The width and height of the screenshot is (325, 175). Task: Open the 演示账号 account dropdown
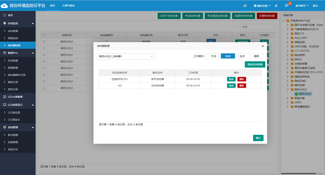pos(302,6)
